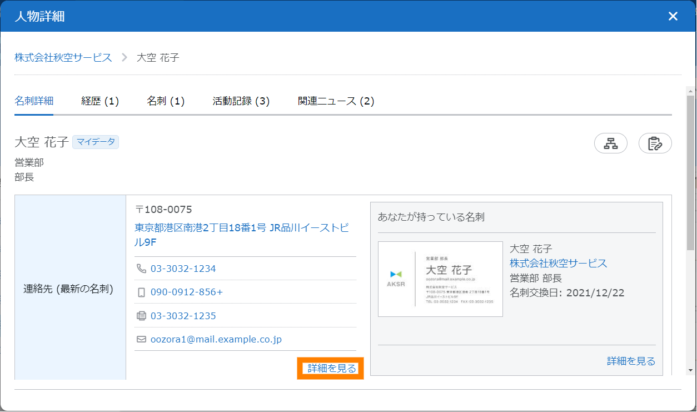Click the highlighted 詳細を見る under contact info

[x=331, y=368]
